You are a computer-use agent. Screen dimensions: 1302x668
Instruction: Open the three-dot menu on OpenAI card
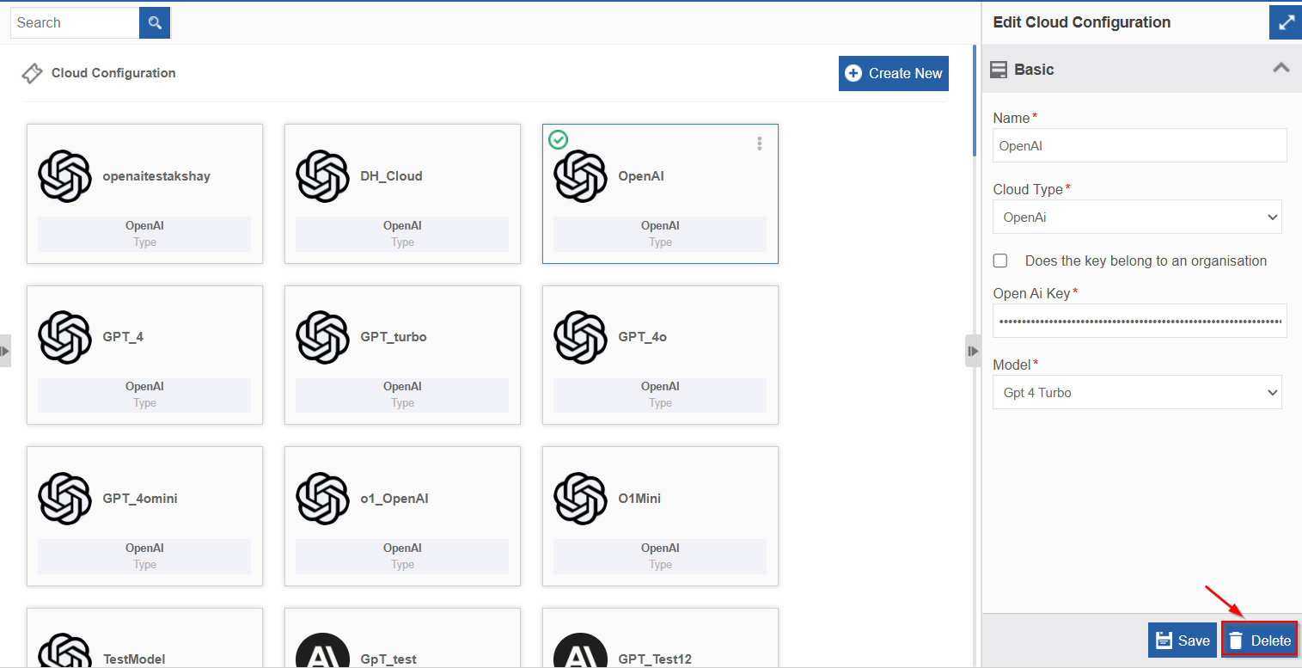759,144
